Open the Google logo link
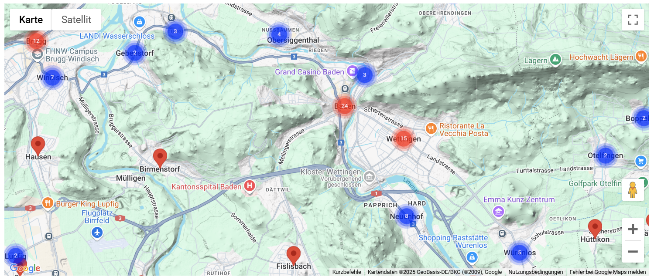The height and width of the screenshot is (280, 654). click(25, 268)
